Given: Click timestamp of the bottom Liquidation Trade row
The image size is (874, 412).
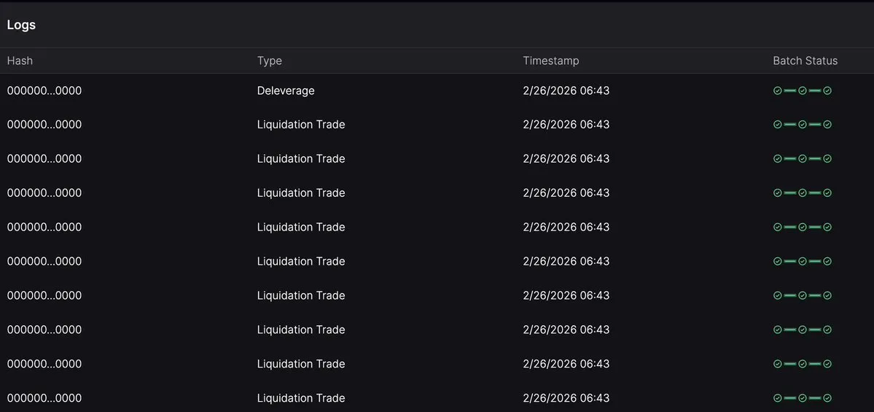Looking at the screenshot, I should click(566, 398).
